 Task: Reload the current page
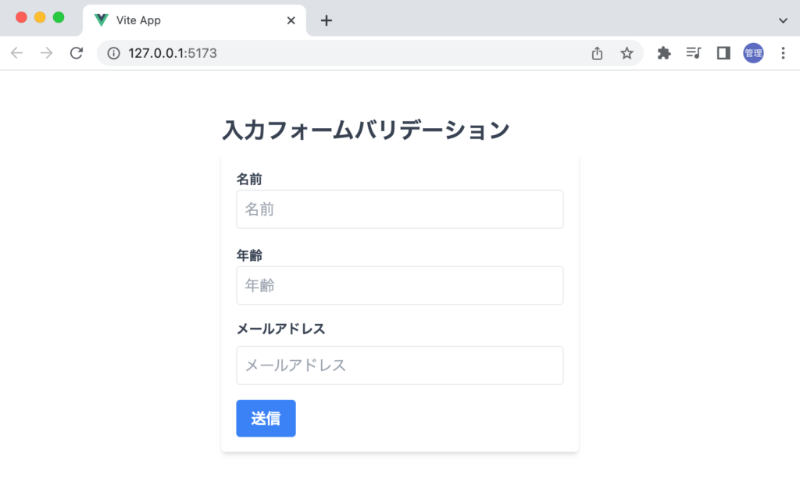tap(76, 53)
